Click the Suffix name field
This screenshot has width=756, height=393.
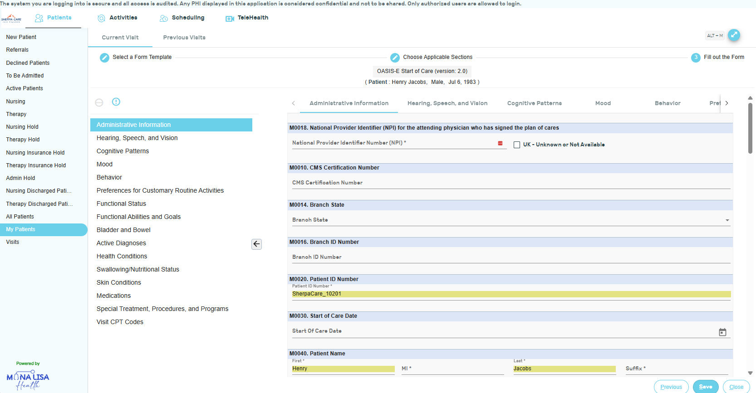[678, 369]
